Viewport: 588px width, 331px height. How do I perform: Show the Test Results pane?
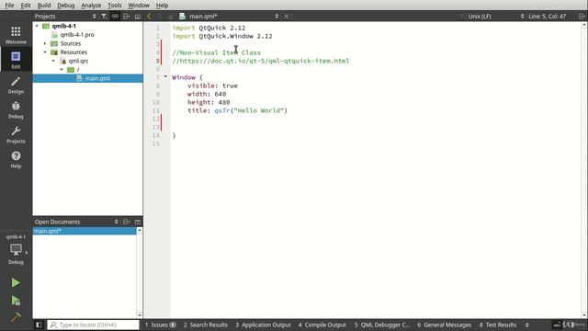(x=498, y=325)
